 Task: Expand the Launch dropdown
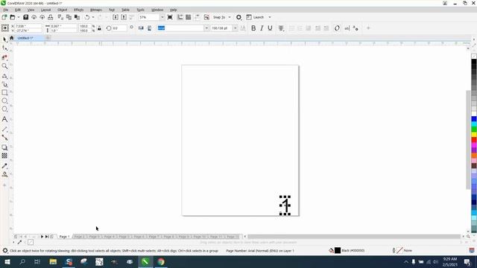pos(270,17)
